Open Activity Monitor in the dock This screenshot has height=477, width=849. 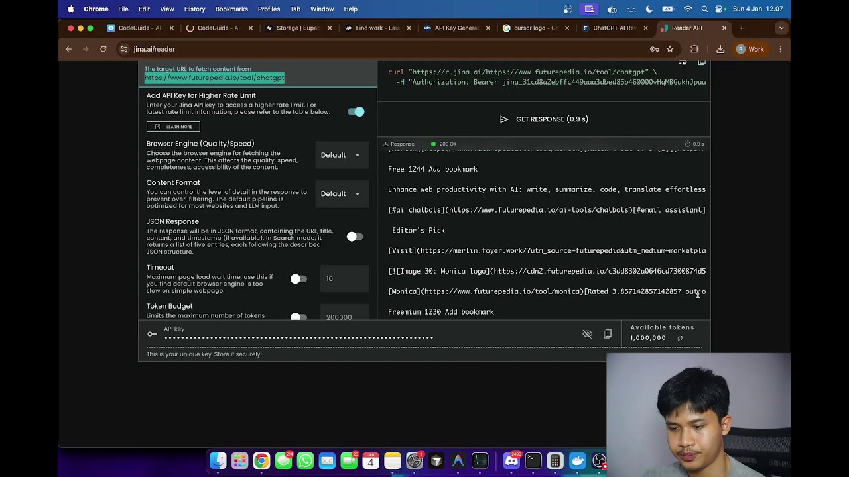[480, 460]
